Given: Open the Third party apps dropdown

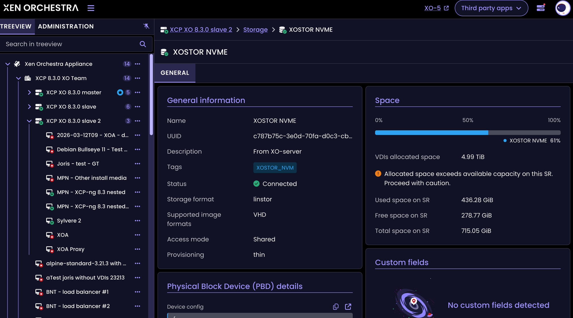Looking at the screenshot, I should 491,8.
